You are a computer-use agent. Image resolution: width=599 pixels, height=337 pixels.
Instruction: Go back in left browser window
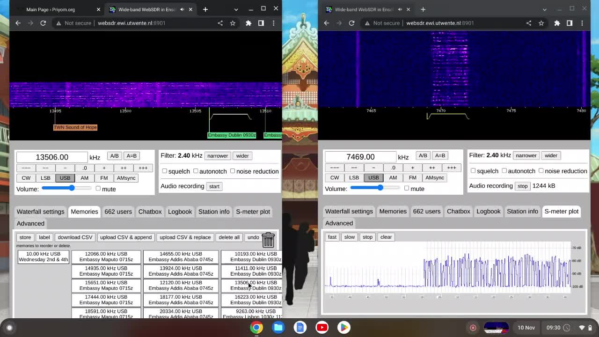coord(18,23)
